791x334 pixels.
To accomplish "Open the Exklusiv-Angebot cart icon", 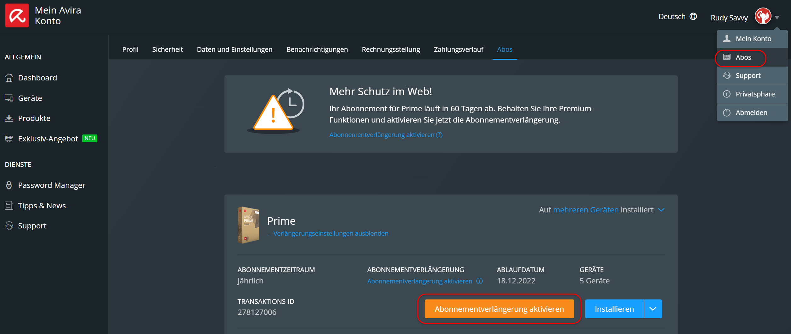I will tap(9, 139).
